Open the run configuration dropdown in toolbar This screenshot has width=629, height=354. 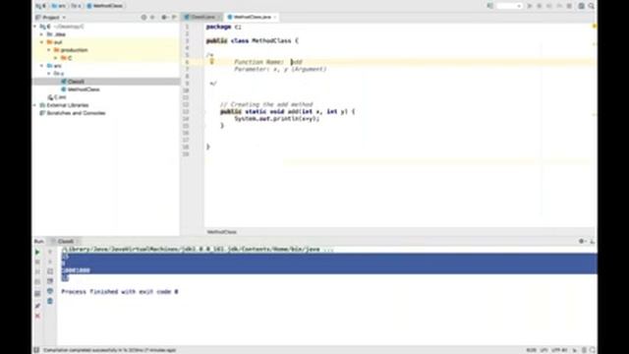509,6
